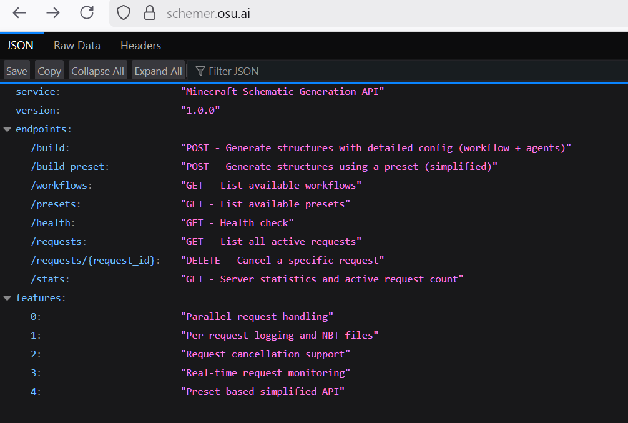Select features index 0 key
The height and width of the screenshot is (423, 628).
pyautogui.click(x=36, y=317)
